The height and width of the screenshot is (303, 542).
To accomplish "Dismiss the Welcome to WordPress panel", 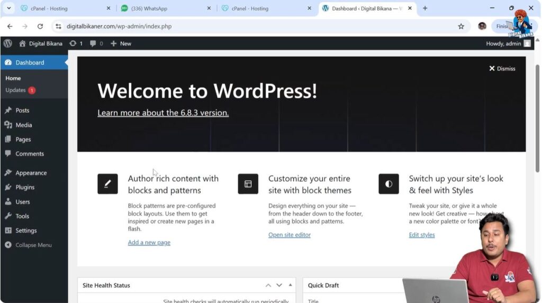I will (502, 68).
